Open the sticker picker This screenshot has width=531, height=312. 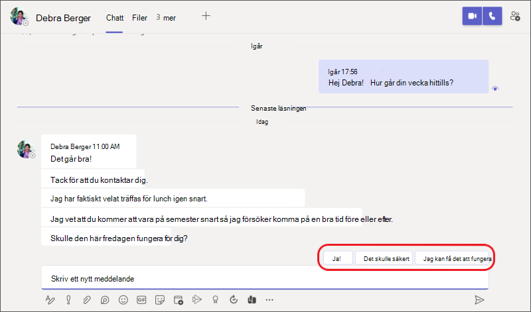159,300
